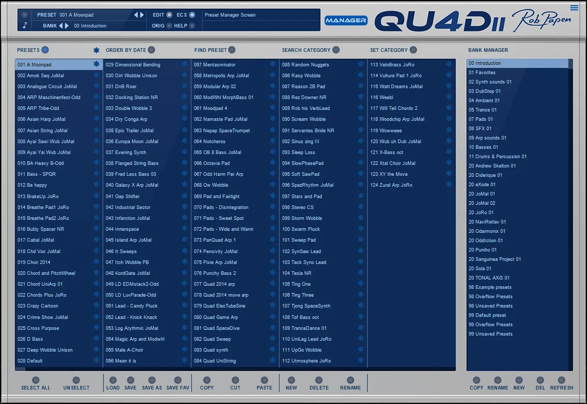Favorite star for 112 Utmosphere JoRo
587x404 pixels.
pyautogui.click(x=360, y=360)
